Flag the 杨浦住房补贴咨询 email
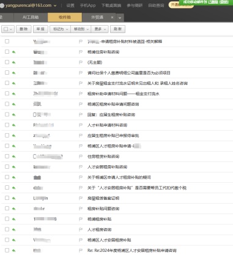233x255 pixels. coord(81,52)
